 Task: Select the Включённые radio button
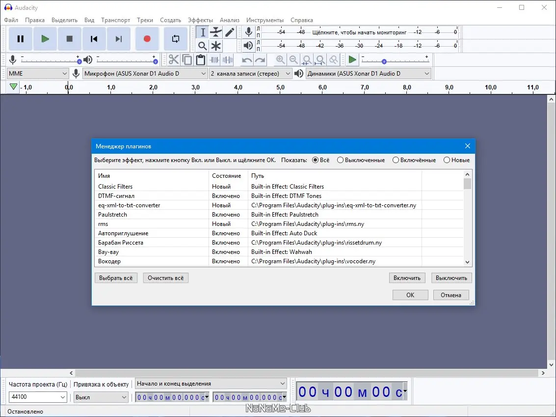pos(396,160)
